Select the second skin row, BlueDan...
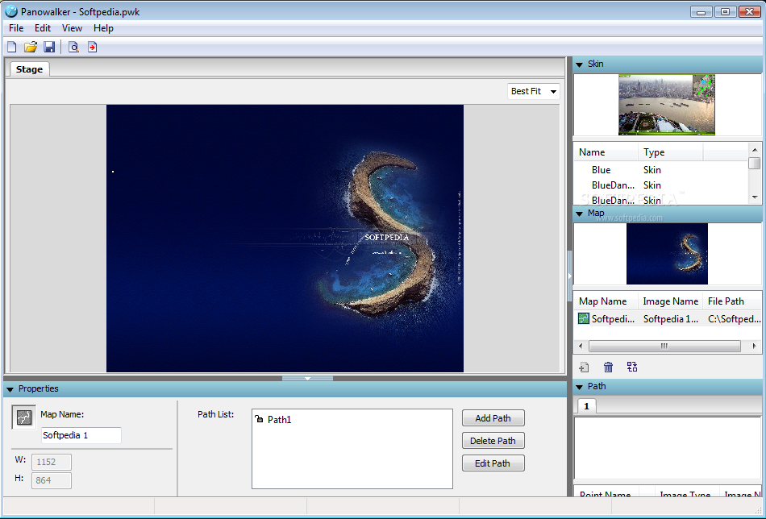766x519 pixels. (x=662, y=185)
